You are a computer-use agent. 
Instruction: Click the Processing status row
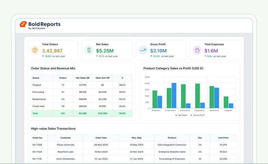tap(81, 92)
